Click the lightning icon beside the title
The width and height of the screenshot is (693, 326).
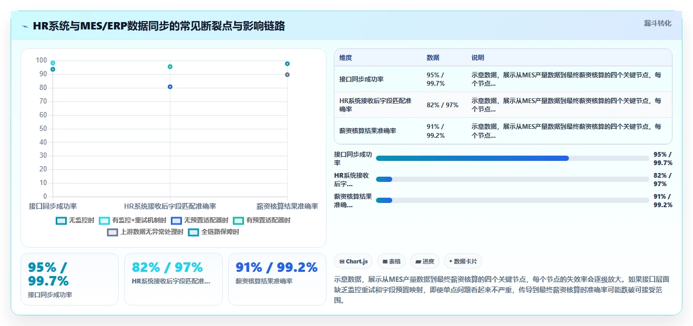[25, 26]
